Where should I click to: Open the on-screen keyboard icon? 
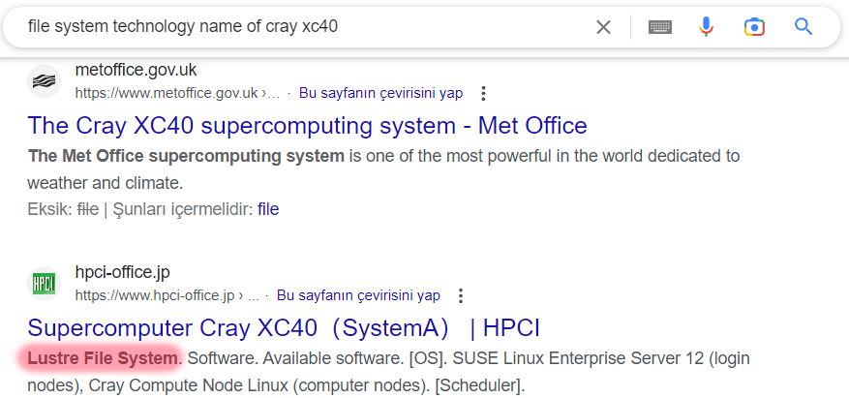point(660,27)
